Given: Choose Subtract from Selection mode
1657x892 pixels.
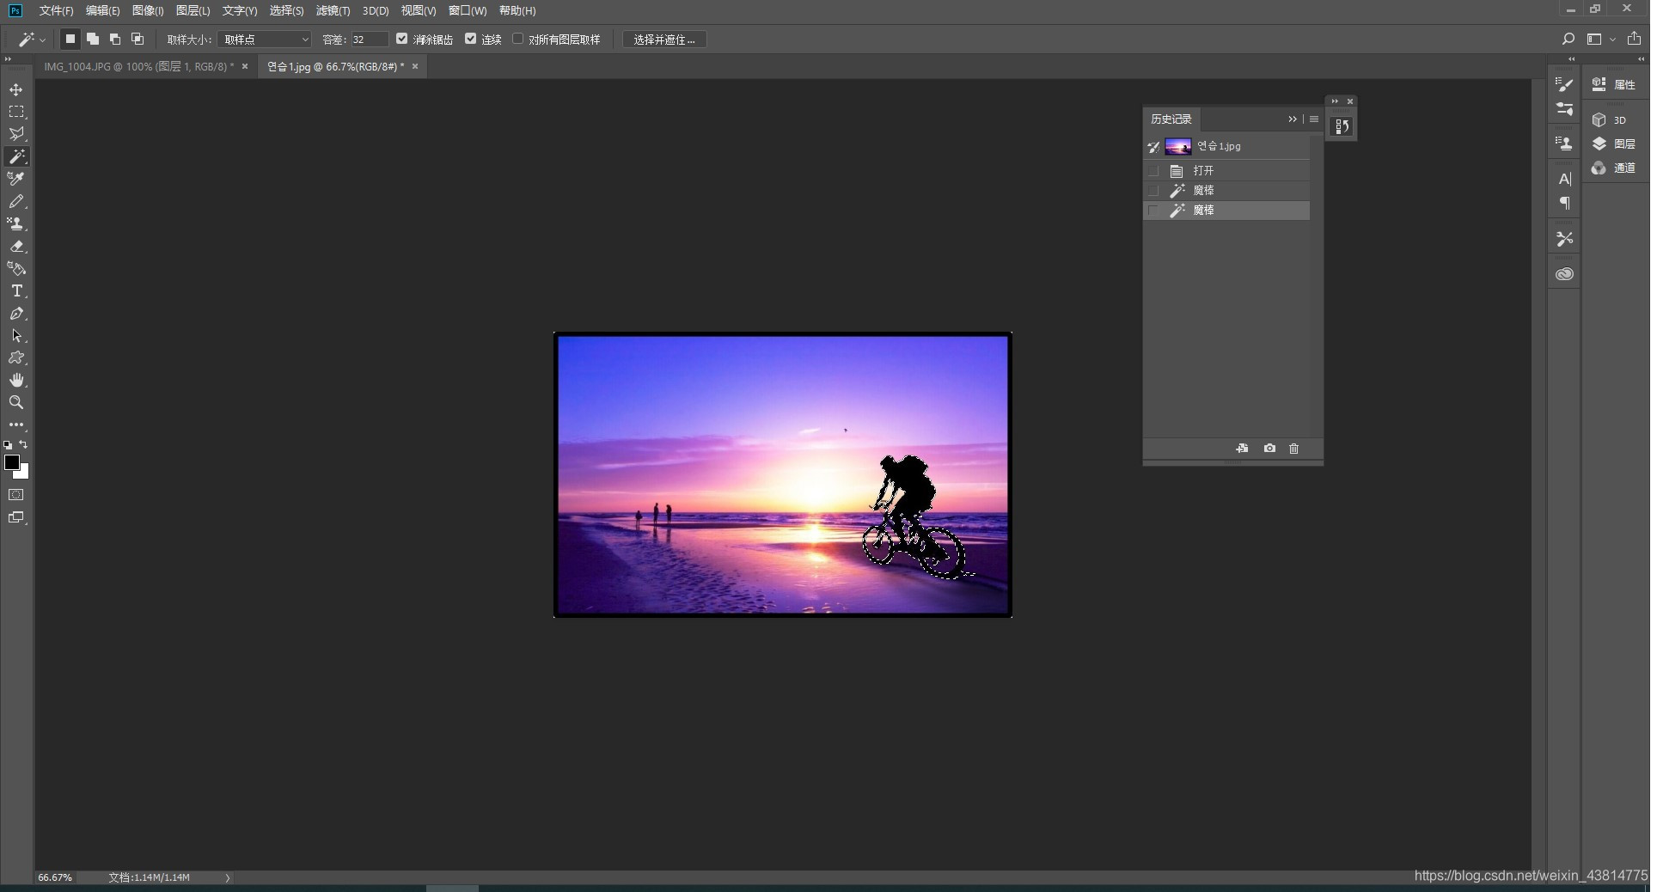Looking at the screenshot, I should (x=115, y=39).
